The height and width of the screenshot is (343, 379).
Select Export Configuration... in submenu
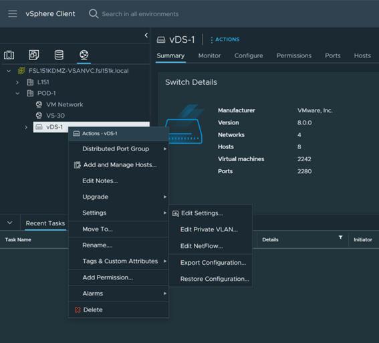tap(211, 263)
